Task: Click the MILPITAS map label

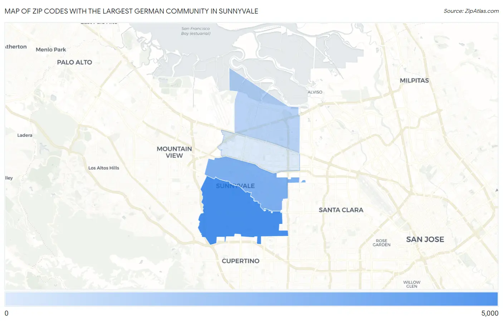Action: (x=414, y=81)
